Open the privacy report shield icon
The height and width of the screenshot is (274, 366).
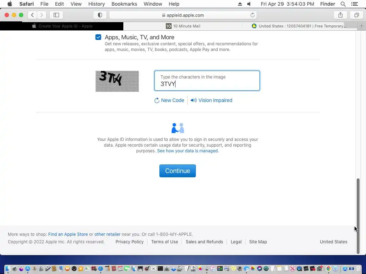click(100, 15)
